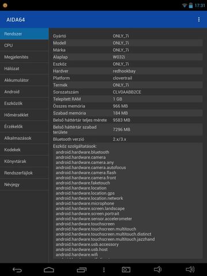207x276 pixels.
Task: Open the recent apps navigation button
Action: coord(82,270)
